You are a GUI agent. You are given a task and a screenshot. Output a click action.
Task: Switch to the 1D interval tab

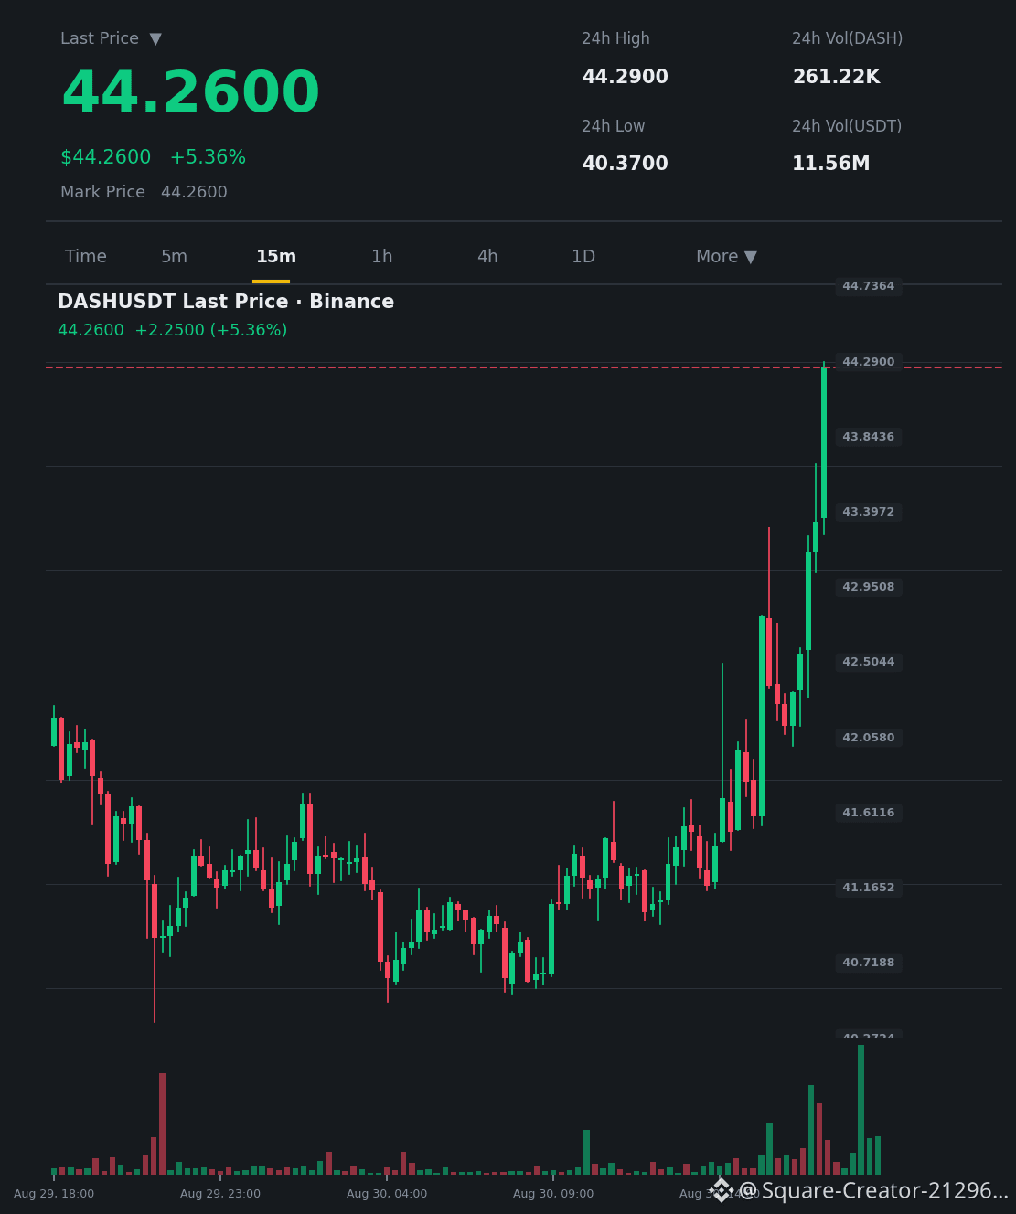(583, 257)
